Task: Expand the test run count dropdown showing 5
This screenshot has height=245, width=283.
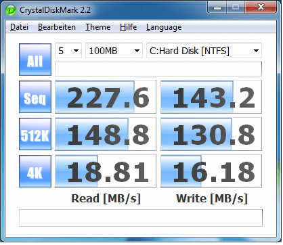Action: click(x=68, y=51)
